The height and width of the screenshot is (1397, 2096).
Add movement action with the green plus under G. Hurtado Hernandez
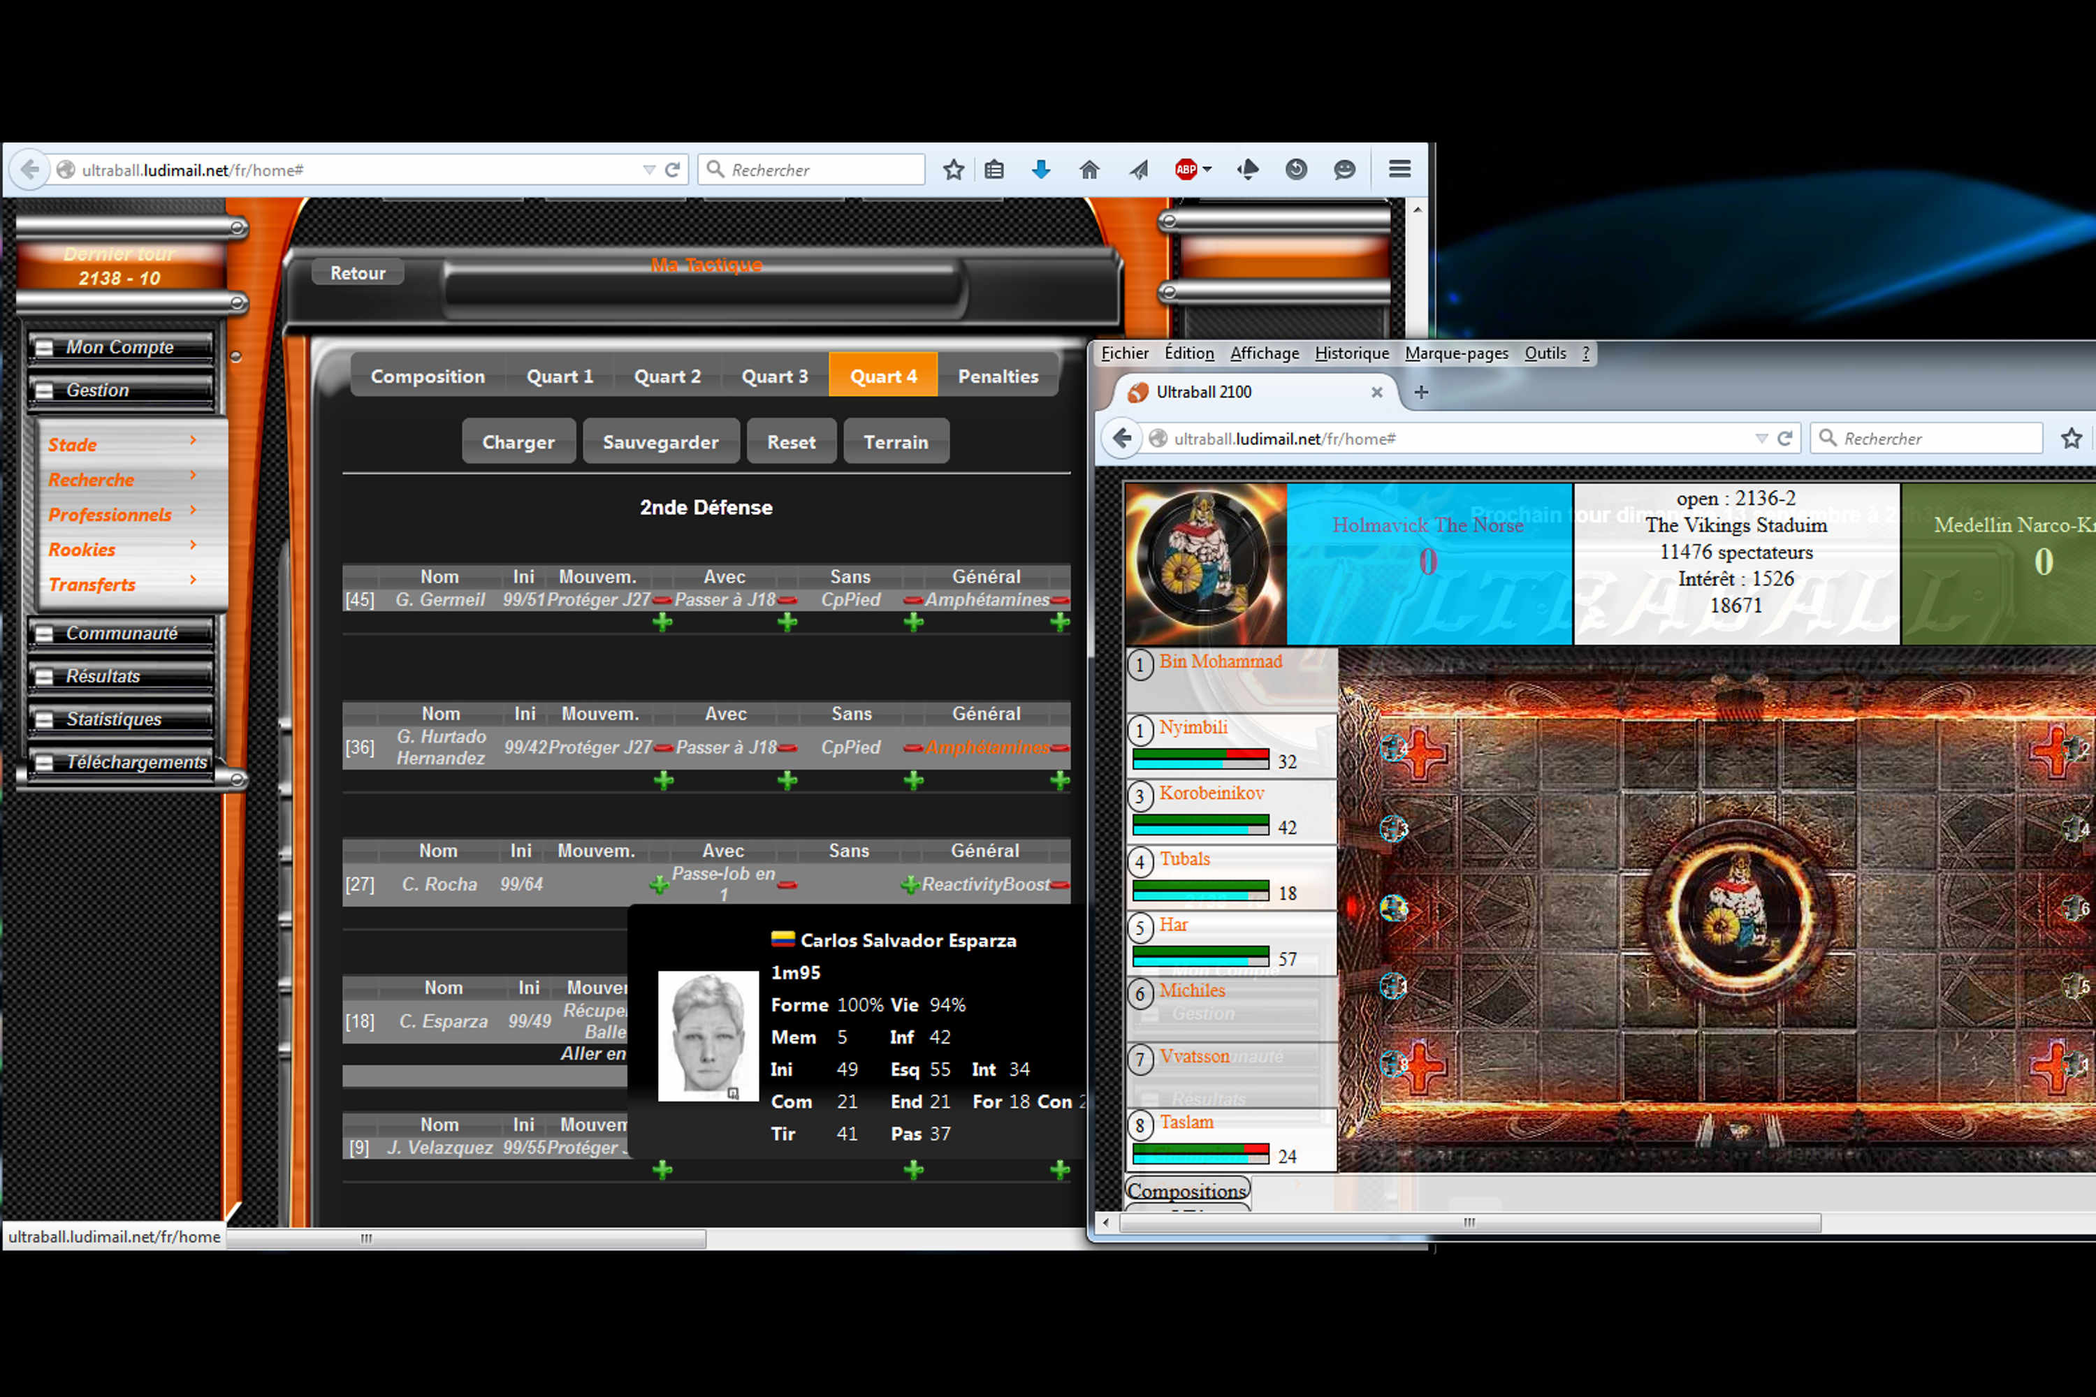point(663,782)
